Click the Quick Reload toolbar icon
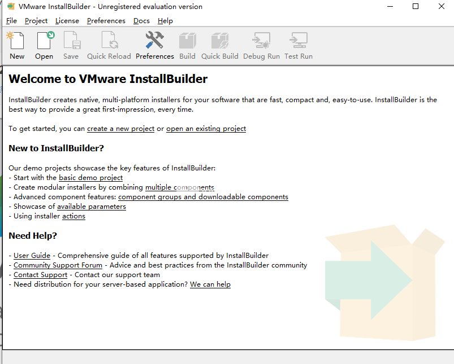The width and height of the screenshot is (454, 364). tap(110, 41)
